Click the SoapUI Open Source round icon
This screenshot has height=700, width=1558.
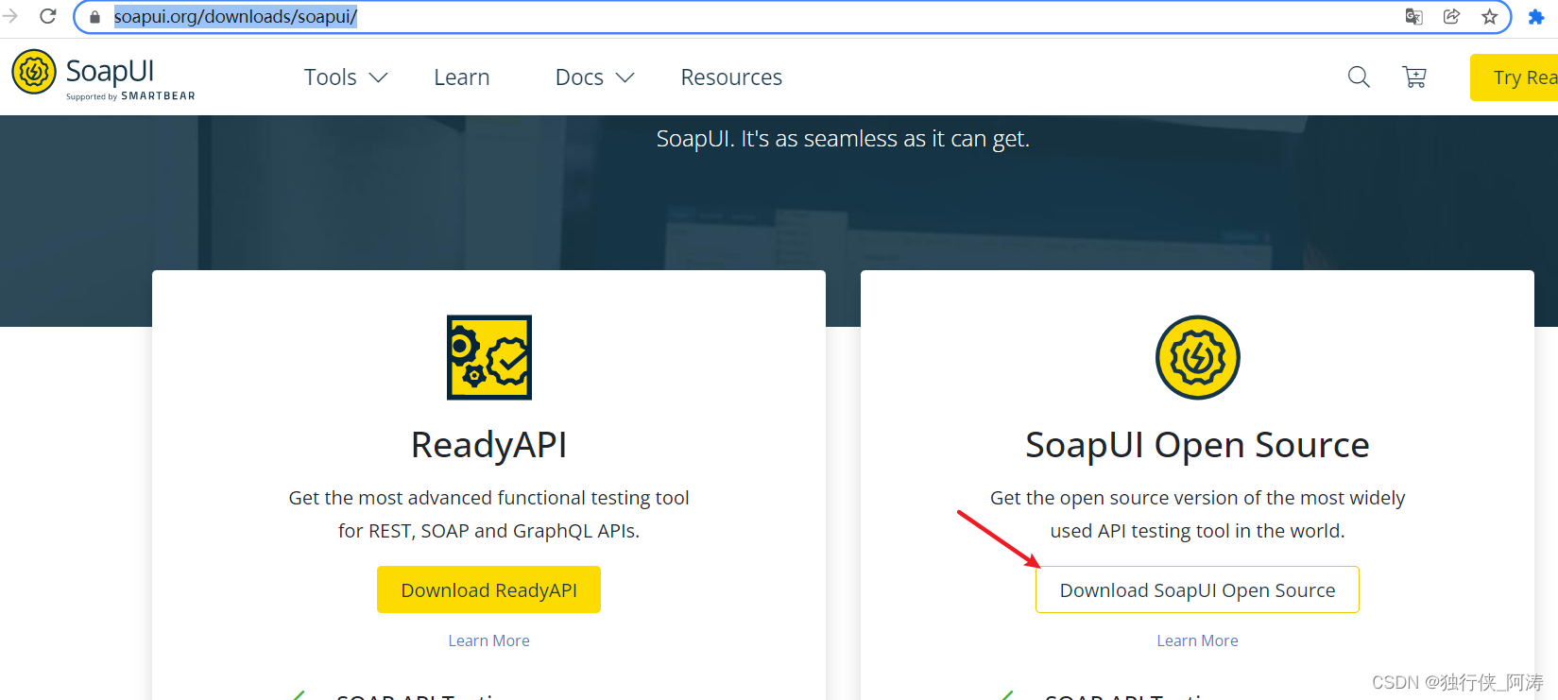1198,357
